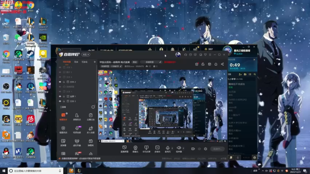Collapse the 工具箱 toolbox with circle button

93,107
